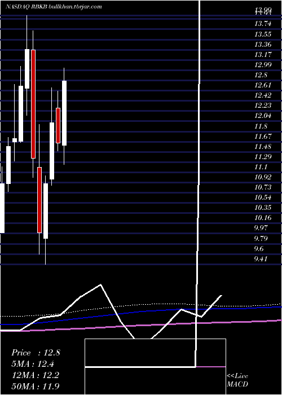Click the NASDAQ RBKB bullkhan.tbrjar.com header text
This screenshot has width=282, height=395.
[54, 7]
